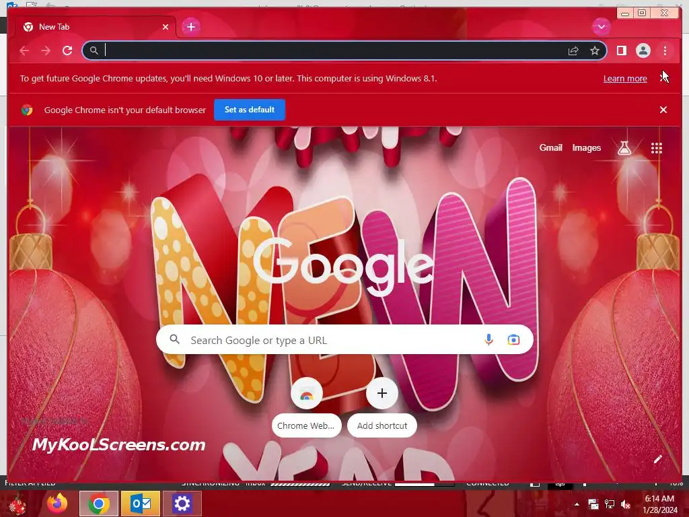Bookmark this tab with the star icon
The height and width of the screenshot is (517, 689).
tap(595, 50)
